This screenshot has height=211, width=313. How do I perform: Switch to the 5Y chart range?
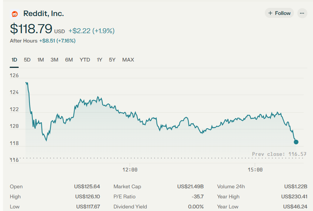[112, 60]
